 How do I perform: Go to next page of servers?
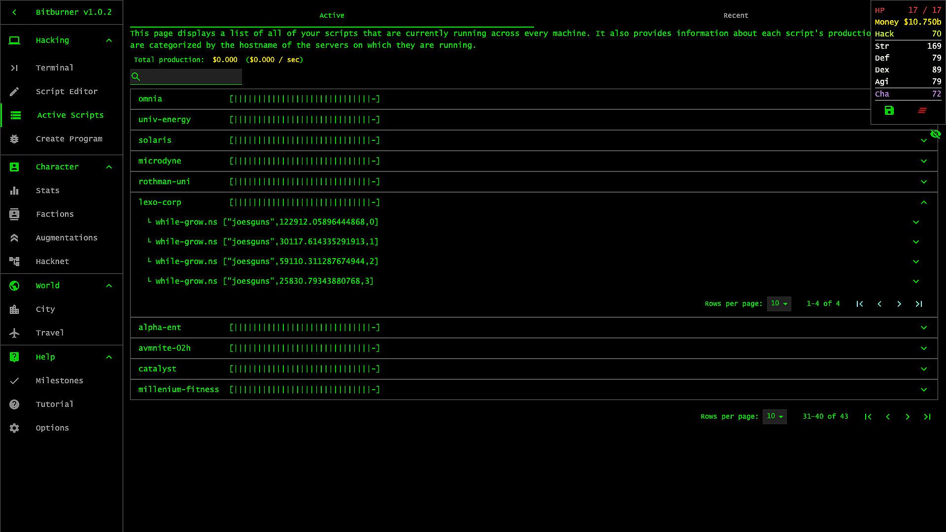[x=908, y=417]
